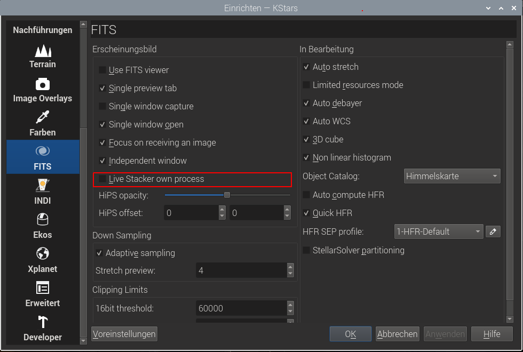Enable Auto compute HFR
Image resolution: width=523 pixels, height=352 pixels.
click(306, 195)
